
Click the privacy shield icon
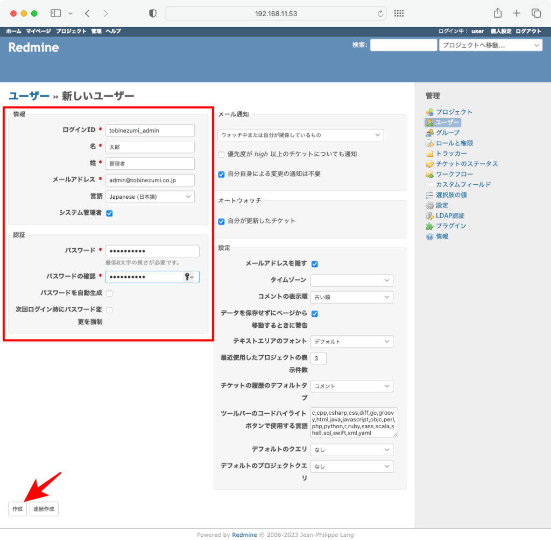pos(152,13)
